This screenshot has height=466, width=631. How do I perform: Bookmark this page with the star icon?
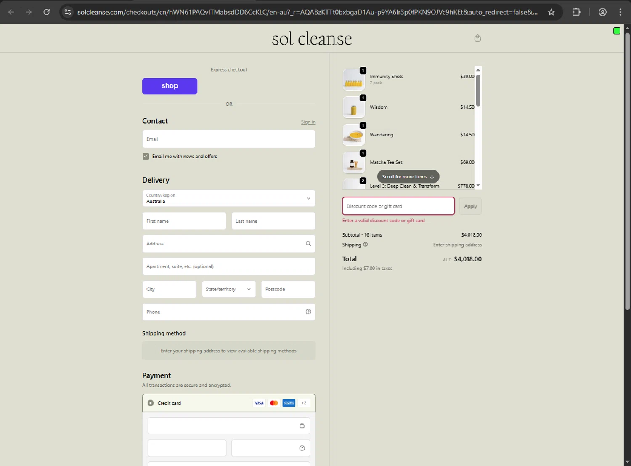click(551, 12)
